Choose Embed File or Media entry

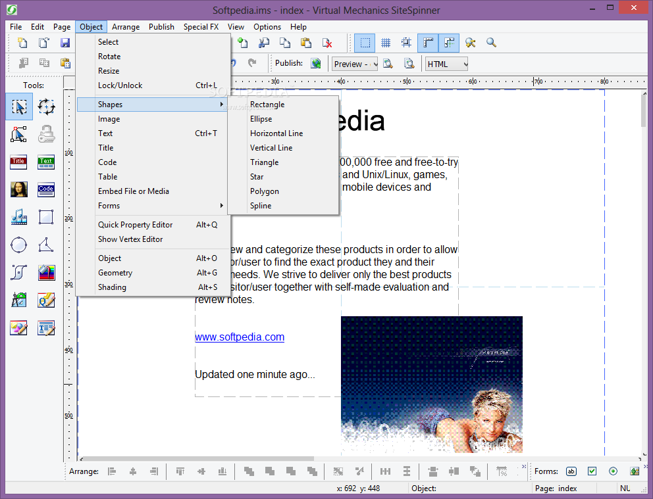(153, 191)
